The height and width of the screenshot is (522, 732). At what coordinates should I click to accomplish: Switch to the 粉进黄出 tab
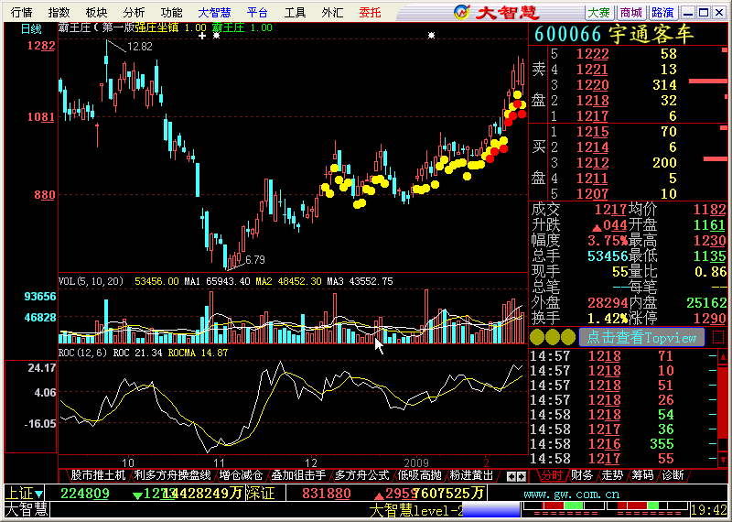[x=471, y=475]
